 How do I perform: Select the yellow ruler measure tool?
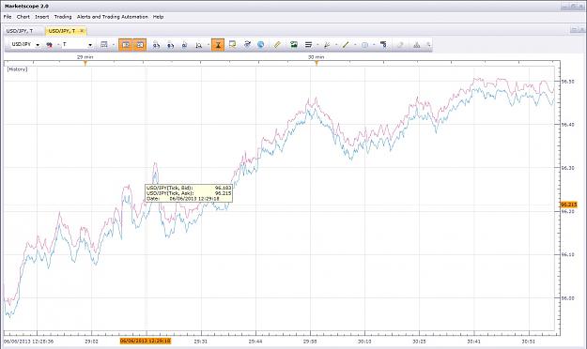point(277,44)
